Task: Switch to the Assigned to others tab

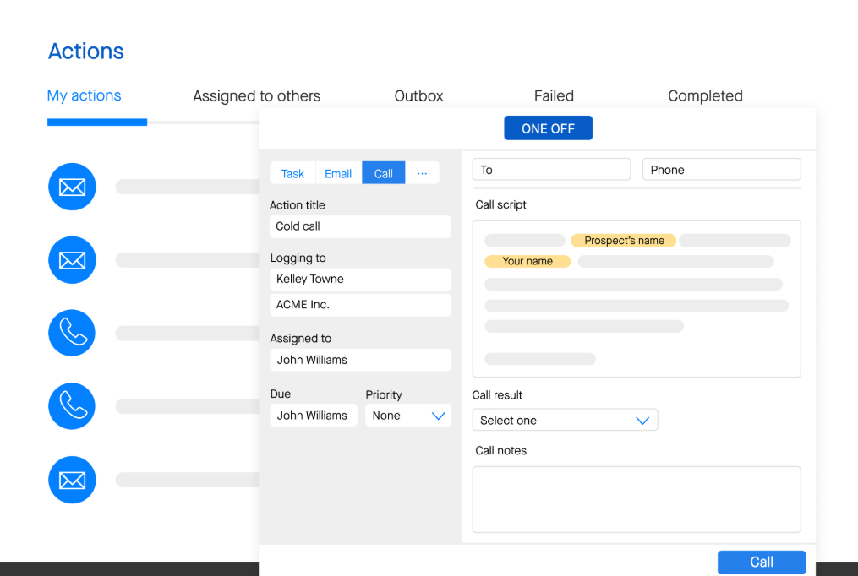Action: pyautogui.click(x=256, y=95)
